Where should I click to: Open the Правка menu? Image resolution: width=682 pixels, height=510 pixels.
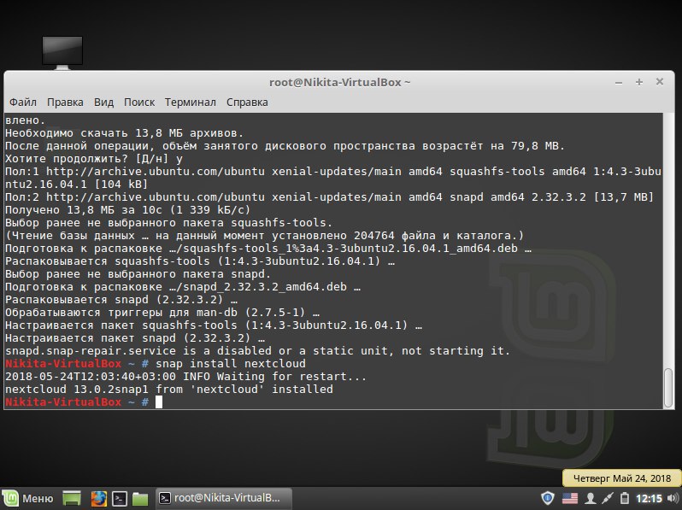tap(65, 103)
